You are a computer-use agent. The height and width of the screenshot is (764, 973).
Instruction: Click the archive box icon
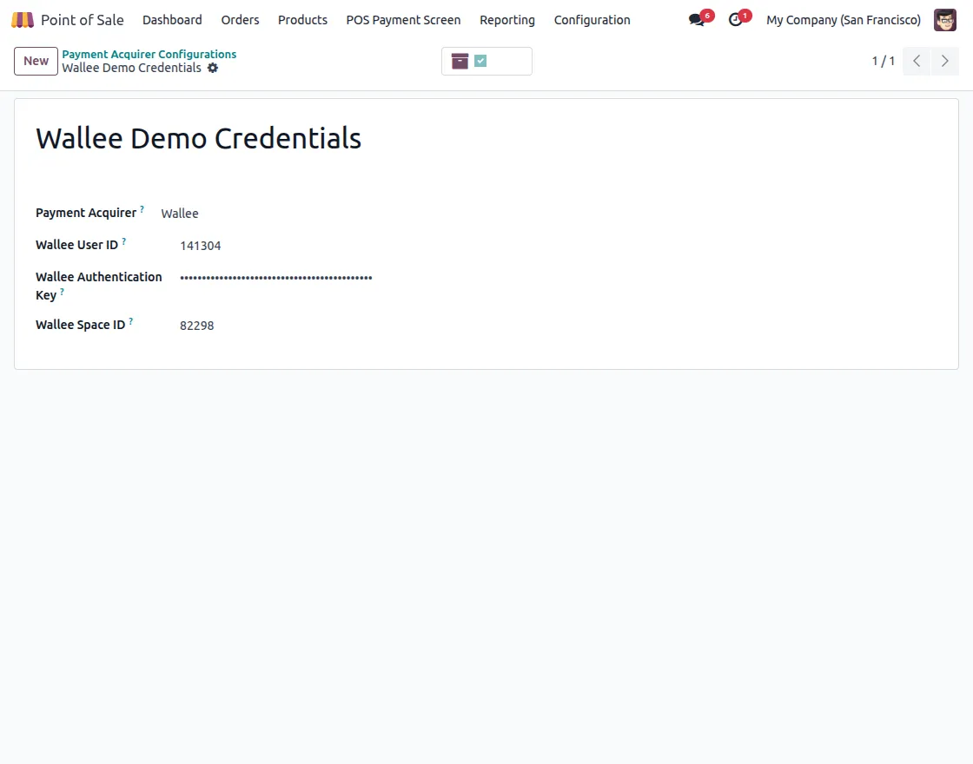coord(460,61)
